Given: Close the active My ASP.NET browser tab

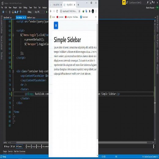Looking at the screenshot, I should (x=75, y=5).
